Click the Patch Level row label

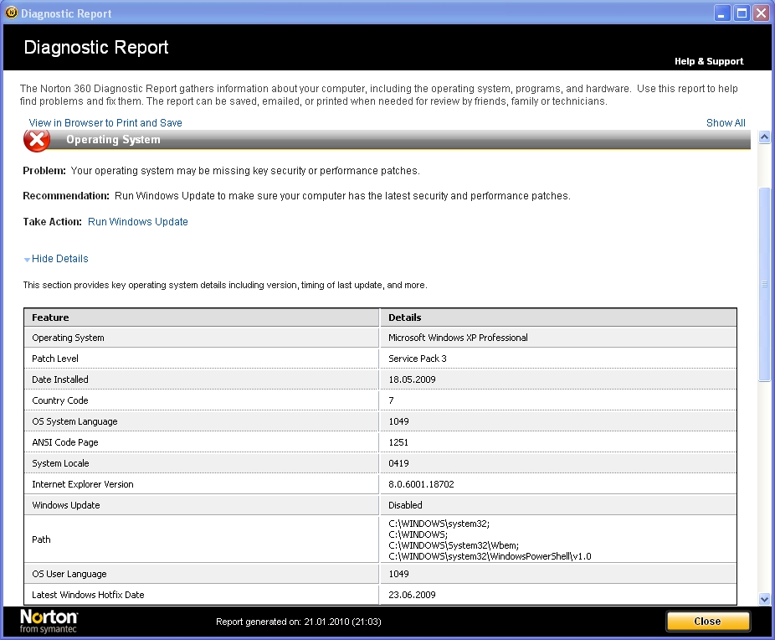pyautogui.click(x=55, y=359)
